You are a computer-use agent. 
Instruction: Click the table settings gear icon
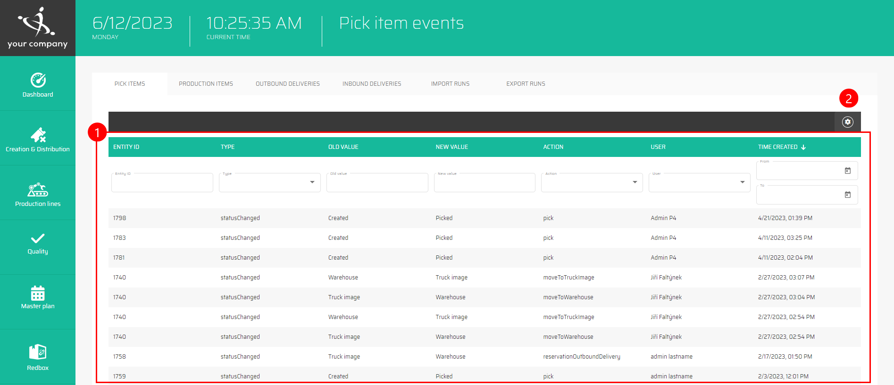tap(847, 122)
